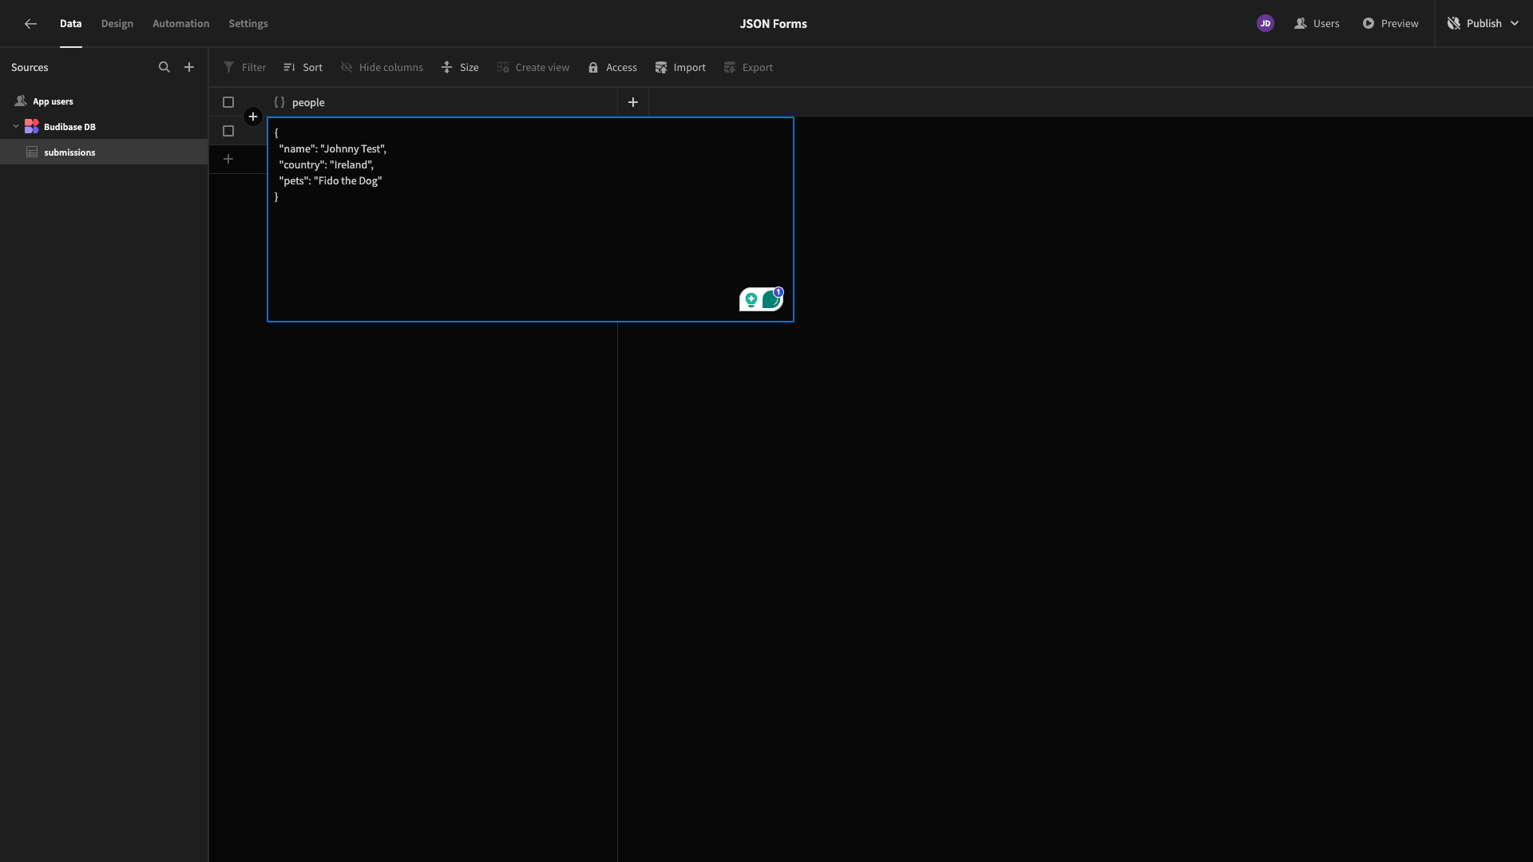Viewport: 1533px width, 862px height.
Task: Open row Size settings
Action: tap(460, 67)
